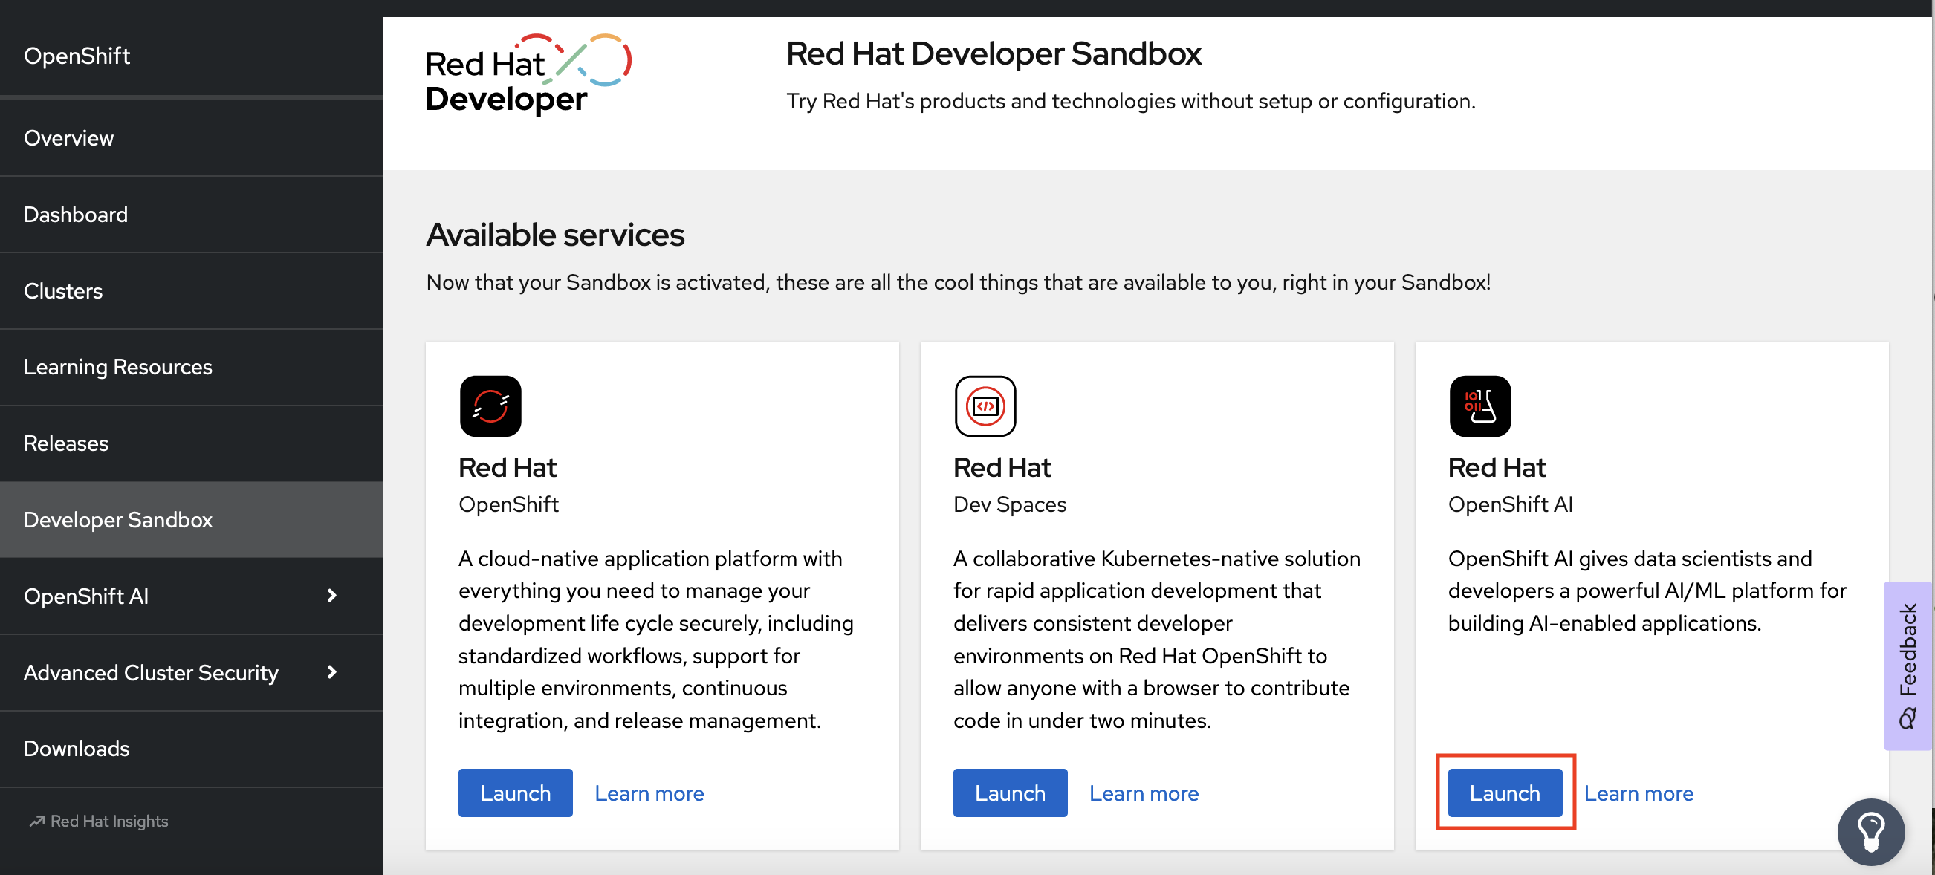Click the Red Hat Insights arrow icon
Image resolution: width=1935 pixels, height=875 pixels.
point(37,821)
